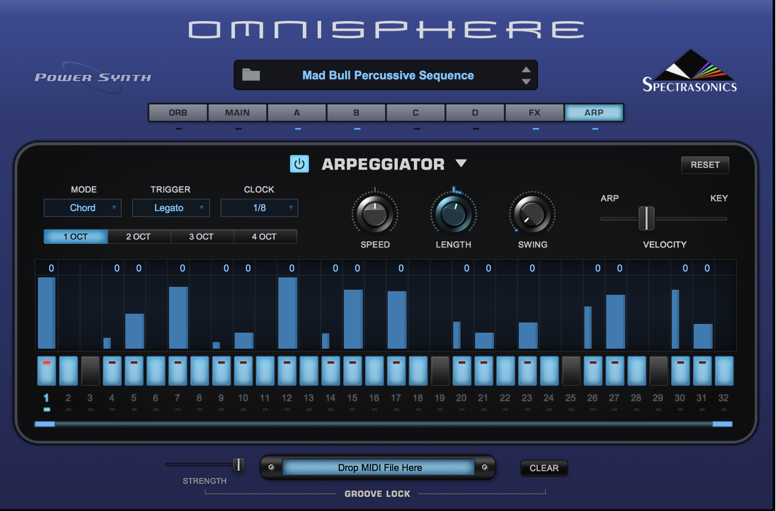Enable the disabled step 25 button
This screenshot has width=776, height=511.
(x=571, y=371)
